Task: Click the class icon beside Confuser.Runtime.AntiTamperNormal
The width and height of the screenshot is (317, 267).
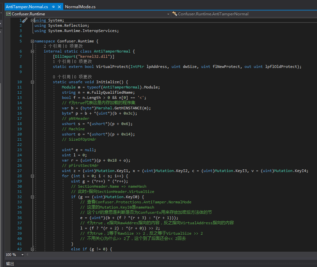Action: [x=175, y=14]
